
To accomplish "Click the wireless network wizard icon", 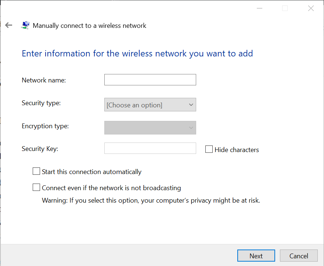I will pyautogui.click(x=25, y=25).
